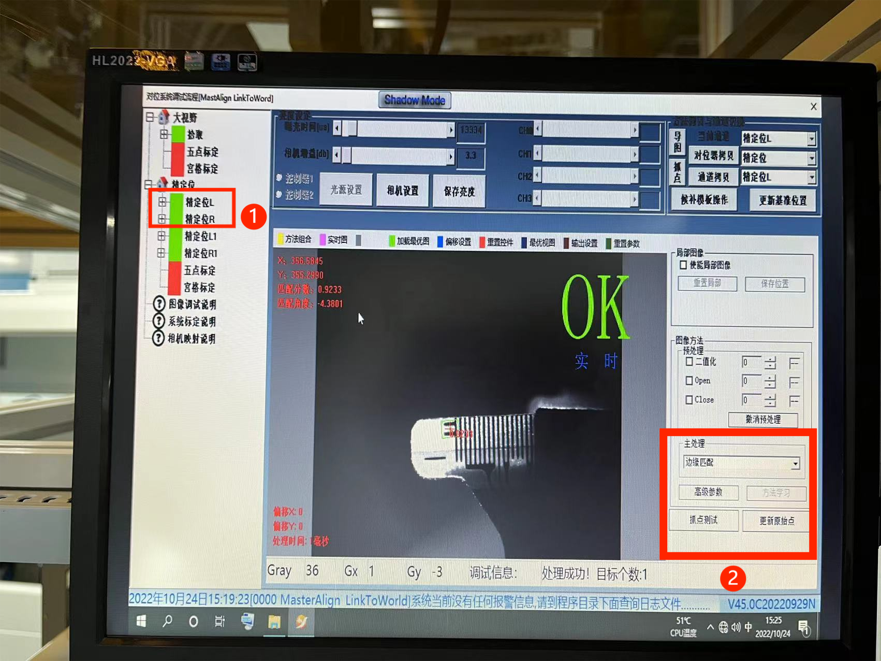
Task: Select the 控制器1 radio button
Action: (280, 178)
